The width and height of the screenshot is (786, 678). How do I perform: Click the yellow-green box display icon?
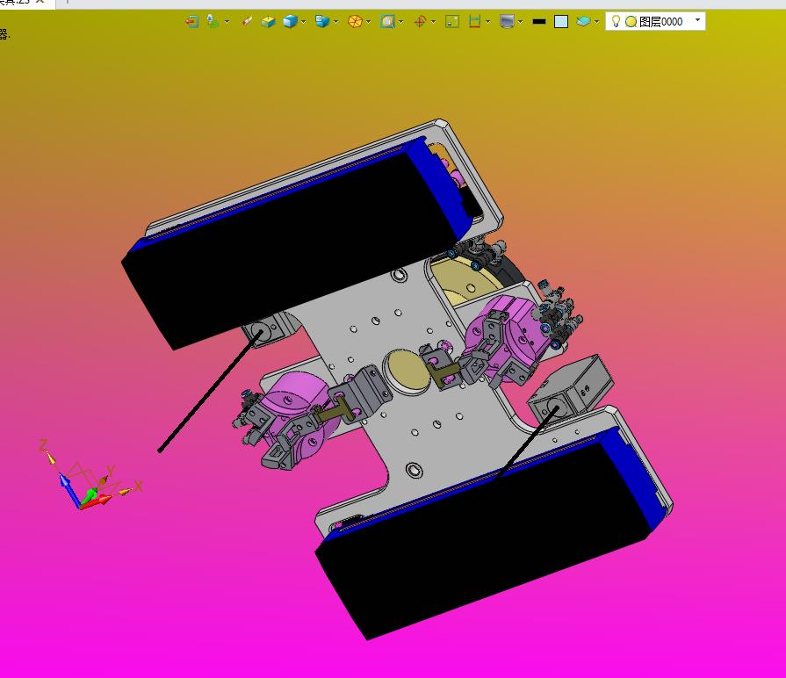269,22
